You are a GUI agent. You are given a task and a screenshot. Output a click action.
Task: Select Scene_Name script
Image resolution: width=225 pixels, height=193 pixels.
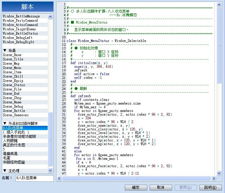coord(25,102)
